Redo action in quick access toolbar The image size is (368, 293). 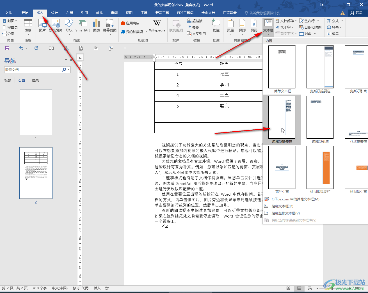[36, 48]
